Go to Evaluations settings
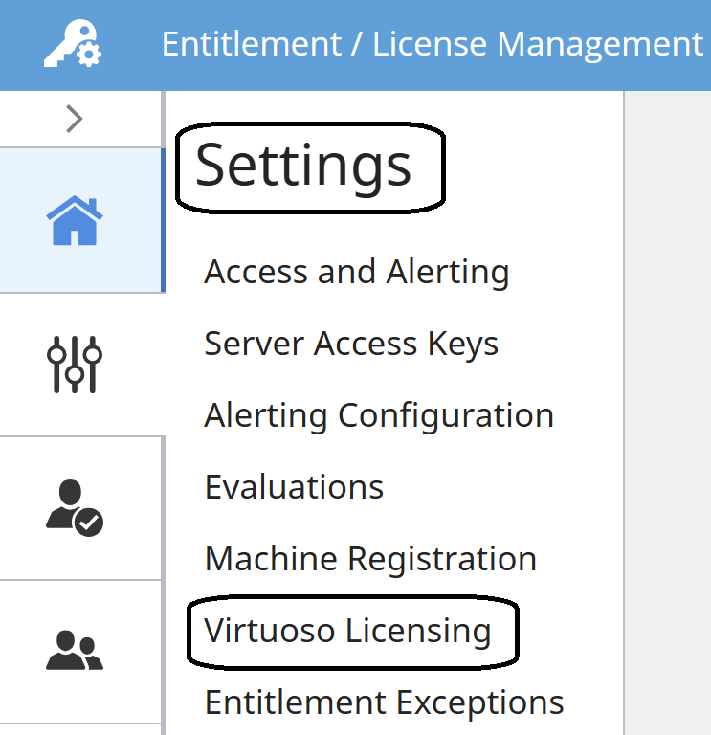This screenshot has width=711, height=735. tap(294, 487)
